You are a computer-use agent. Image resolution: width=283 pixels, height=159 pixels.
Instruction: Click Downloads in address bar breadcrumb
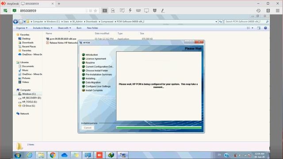92,22
